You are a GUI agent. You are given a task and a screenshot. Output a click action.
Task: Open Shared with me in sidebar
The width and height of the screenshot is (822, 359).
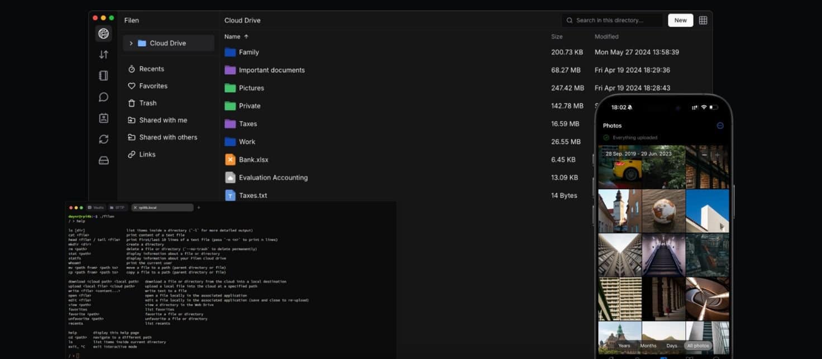coord(163,120)
